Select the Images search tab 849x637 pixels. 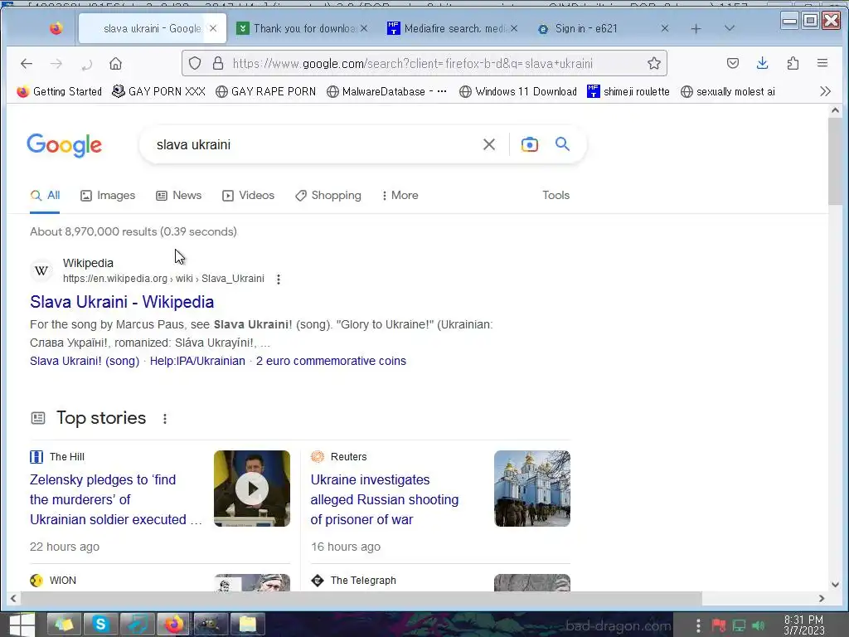tap(108, 196)
